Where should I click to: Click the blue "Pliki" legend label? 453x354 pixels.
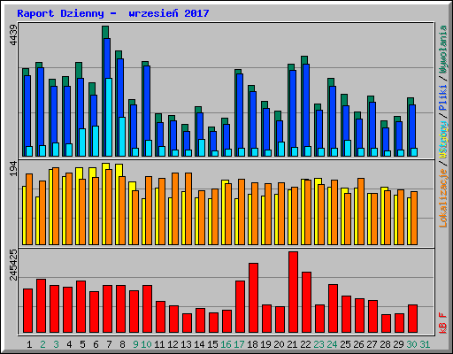pos(443,97)
